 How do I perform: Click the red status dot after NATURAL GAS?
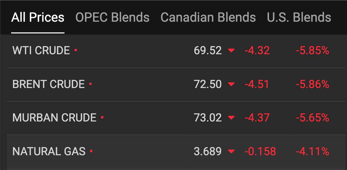point(91,151)
